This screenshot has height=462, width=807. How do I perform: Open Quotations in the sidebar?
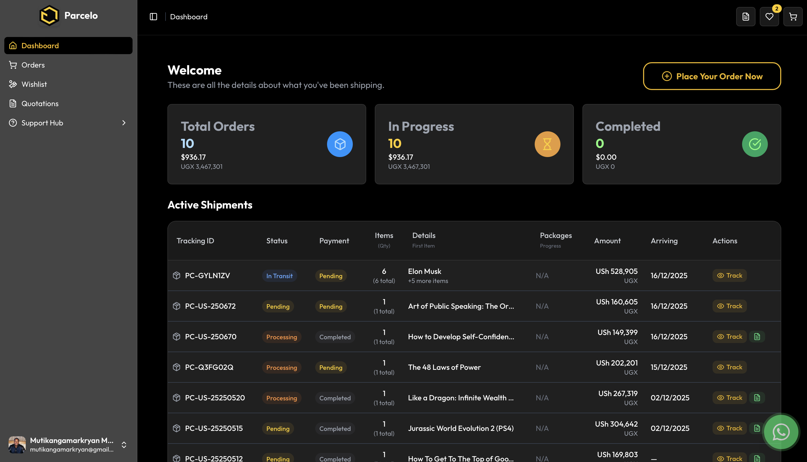(40, 103)
